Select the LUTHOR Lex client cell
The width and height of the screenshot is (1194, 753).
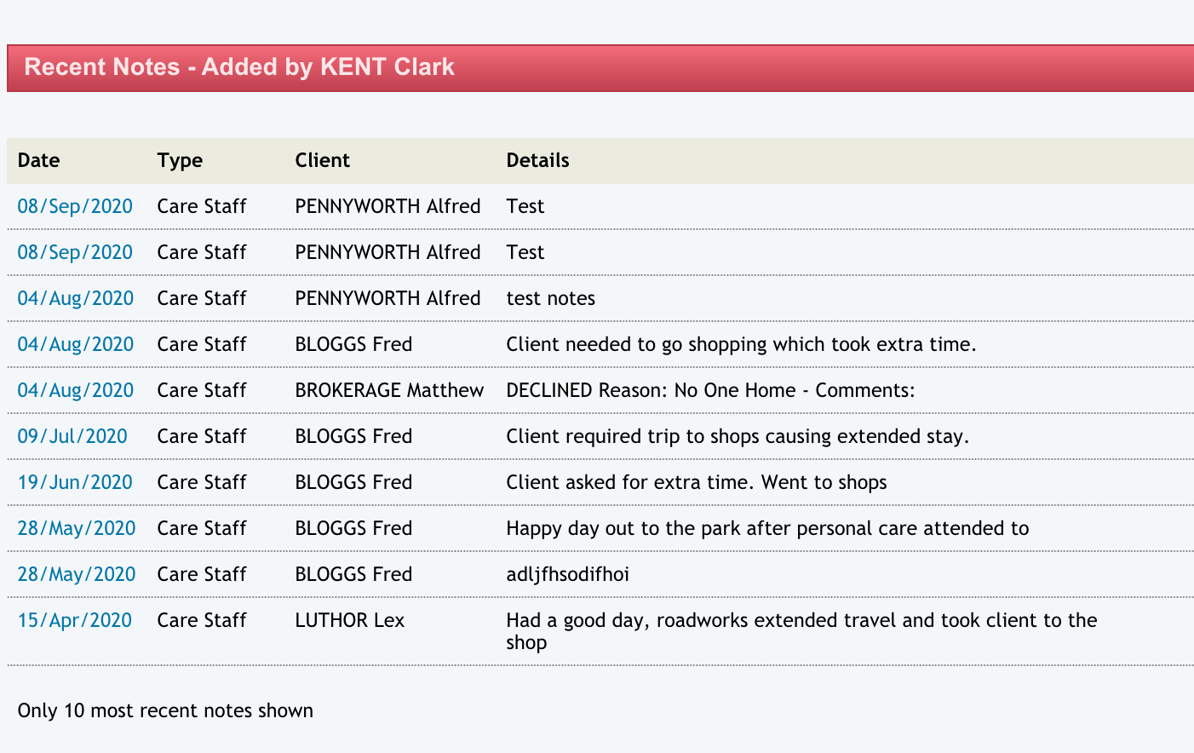[x=349, y=620]
